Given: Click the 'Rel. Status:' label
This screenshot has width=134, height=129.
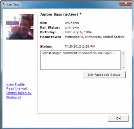Looking at the screenshot, I should pyautogui.click(x=50, y=27).
